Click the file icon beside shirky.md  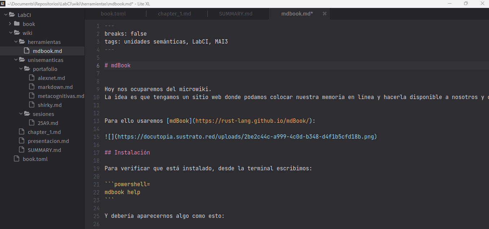click(31, 105)
